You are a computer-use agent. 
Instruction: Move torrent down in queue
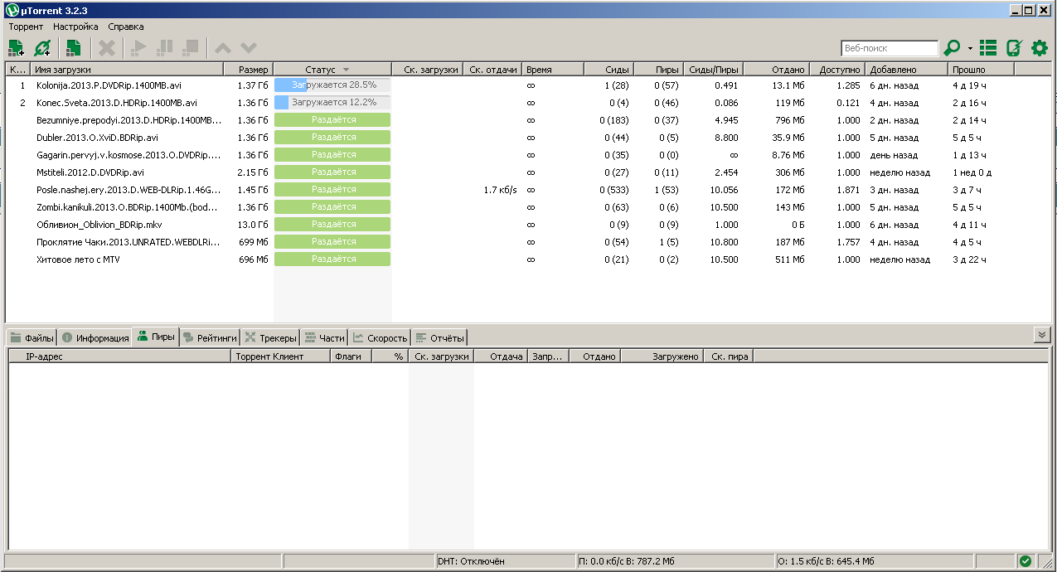(x=249, y=48)
